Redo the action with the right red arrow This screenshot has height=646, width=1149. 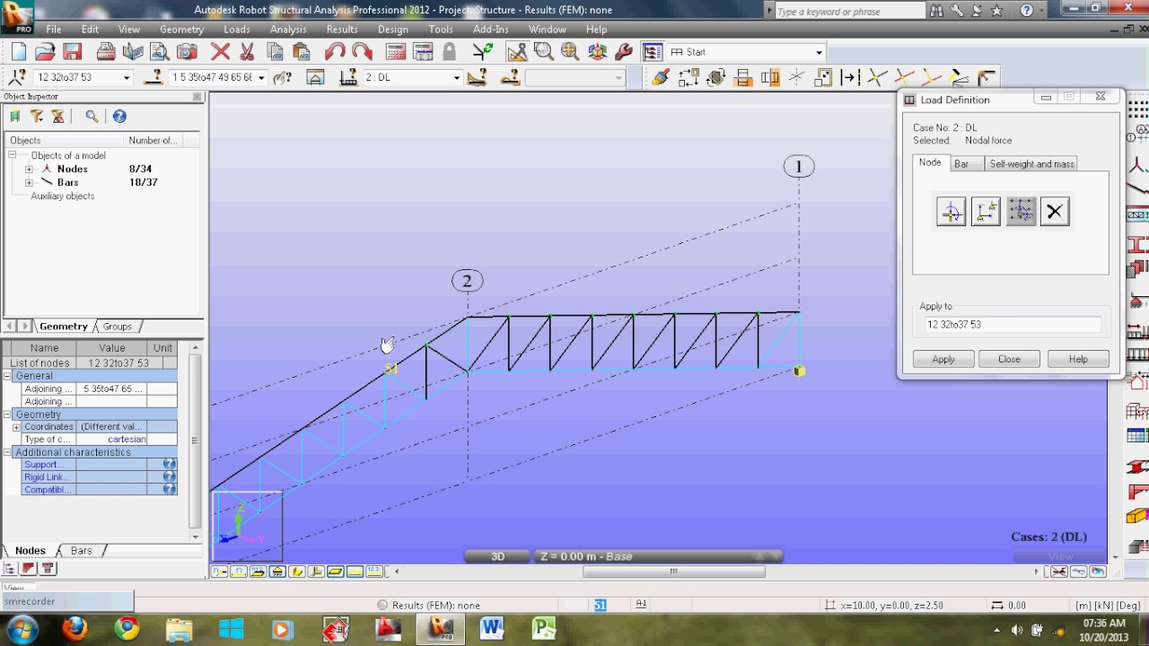[x=362, y=52]
